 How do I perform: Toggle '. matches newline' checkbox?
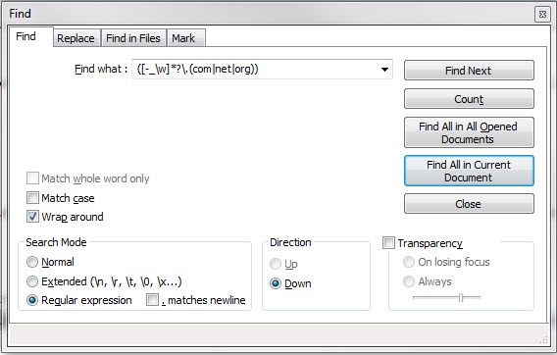pos(152,299)
